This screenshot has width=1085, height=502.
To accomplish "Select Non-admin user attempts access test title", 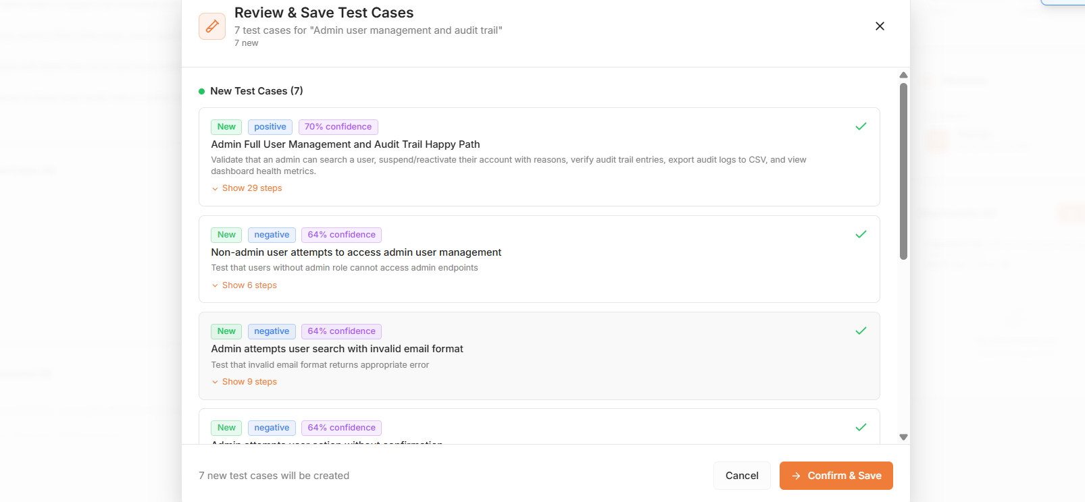I will (x=356, y=252).
